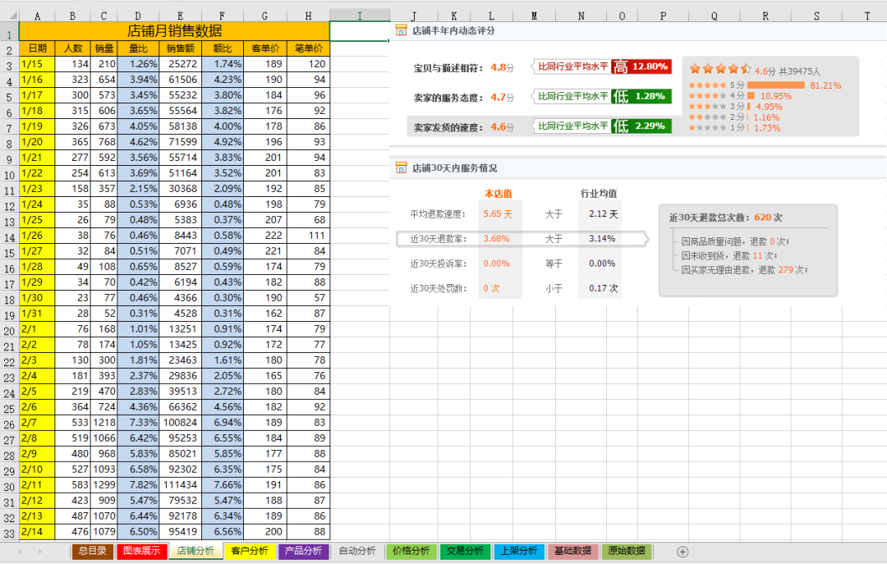Screen dimensions: 887x564
Task: Open the 价格分析 sheet tab
Action: [x=411, y=551]
